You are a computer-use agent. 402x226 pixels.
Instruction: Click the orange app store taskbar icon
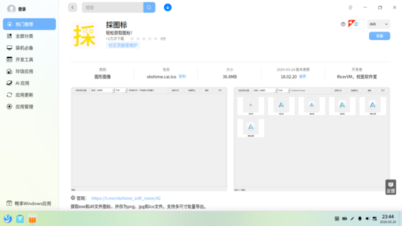pyautogui.click(x=32, y=219)
